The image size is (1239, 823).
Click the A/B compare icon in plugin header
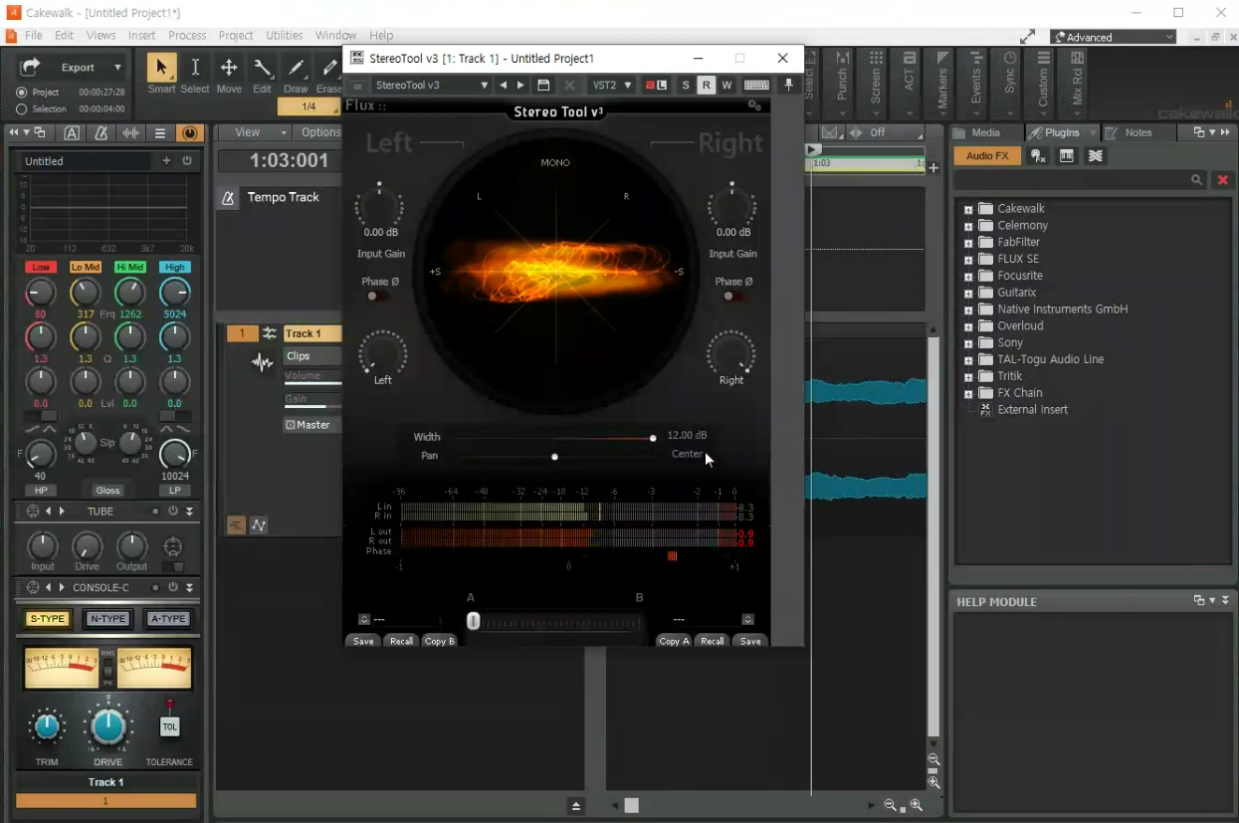(656, 86)
